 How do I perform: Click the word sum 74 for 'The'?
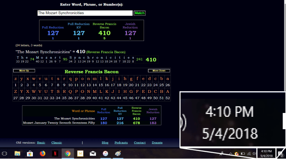32,59
